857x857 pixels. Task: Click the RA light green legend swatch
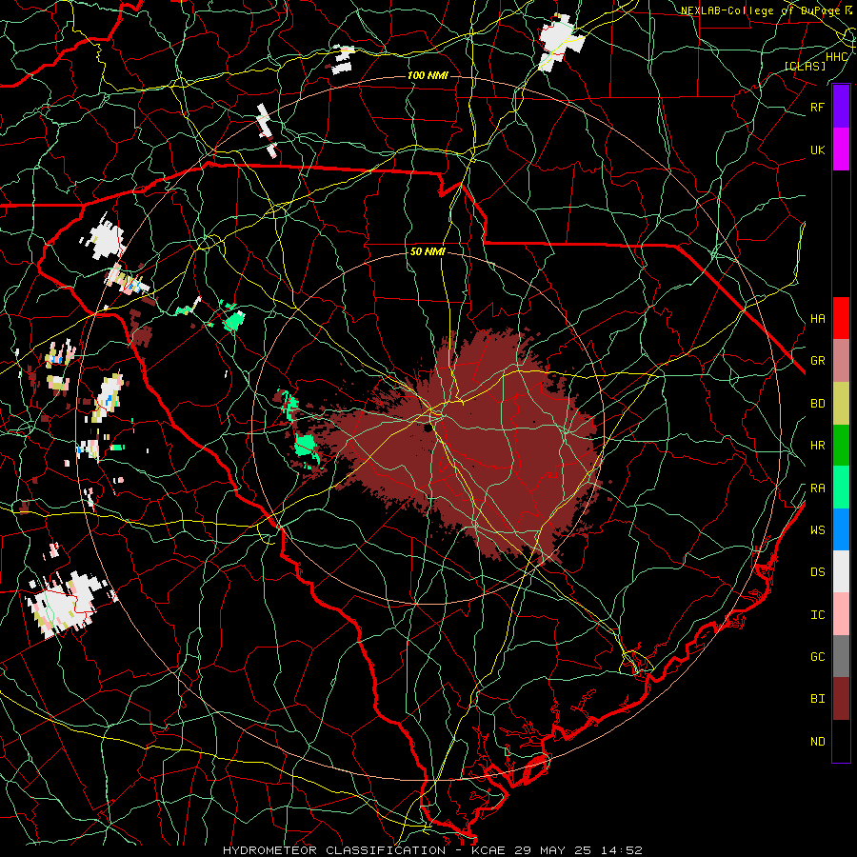(x=841, y=488)
